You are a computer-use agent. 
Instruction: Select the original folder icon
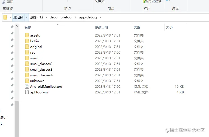click(27, 47)
